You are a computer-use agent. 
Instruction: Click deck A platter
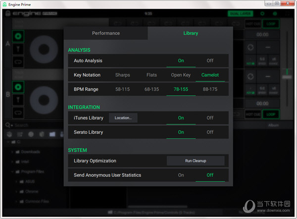tap(44, 49)
